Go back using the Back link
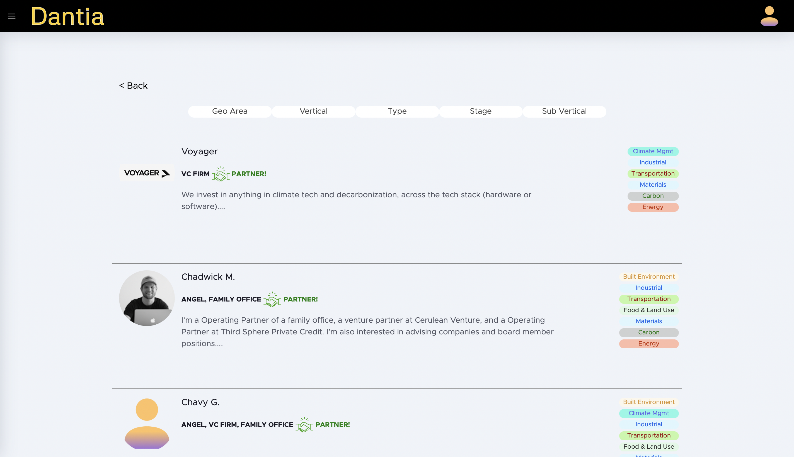 coord(133,86)
